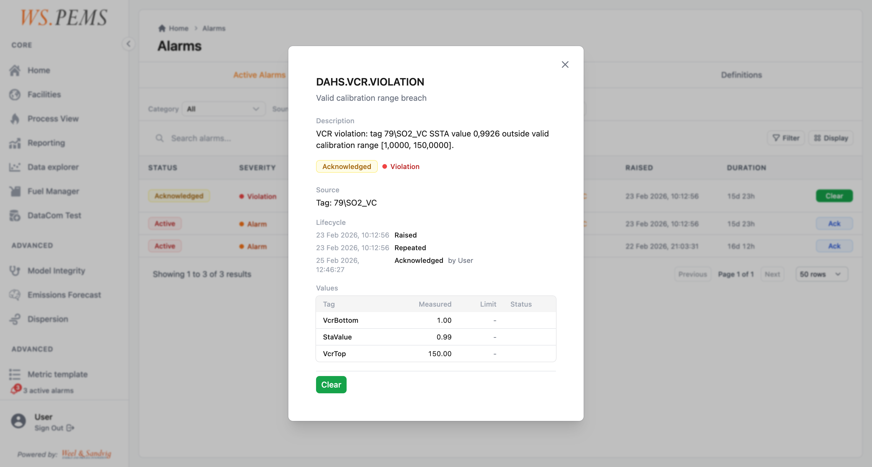Open the Display options button
This screenshot has width=872, height=467.
(x=831, y=138)
